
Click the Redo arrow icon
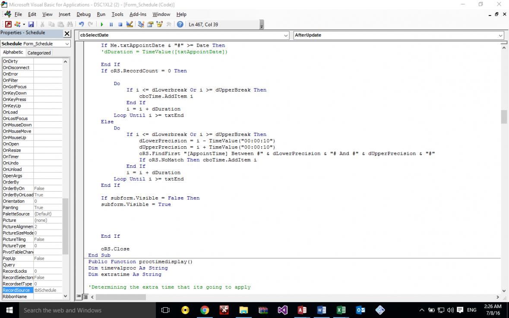(90, 24)
